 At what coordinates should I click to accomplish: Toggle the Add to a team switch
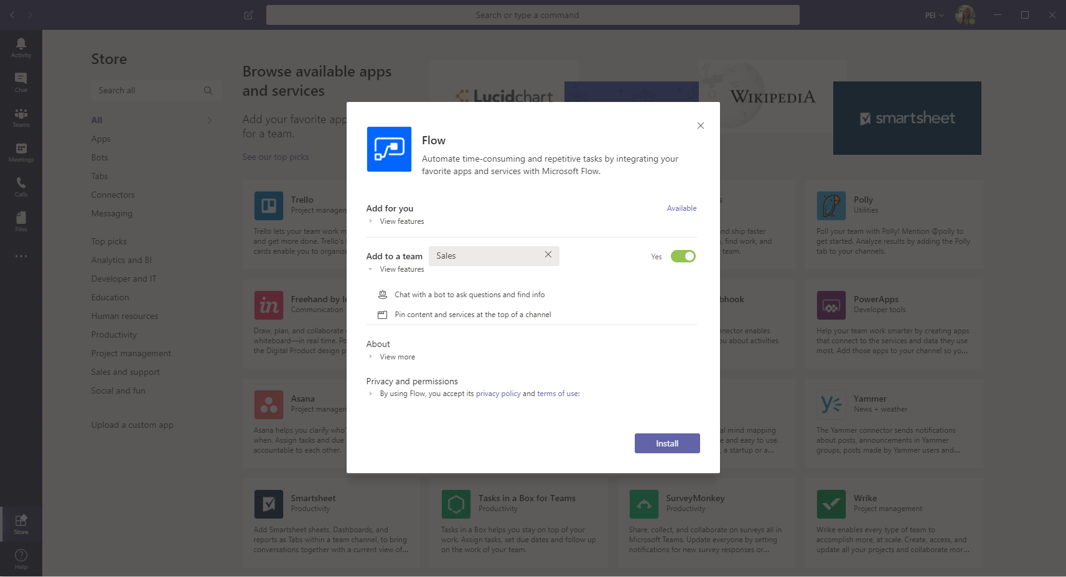683,256
